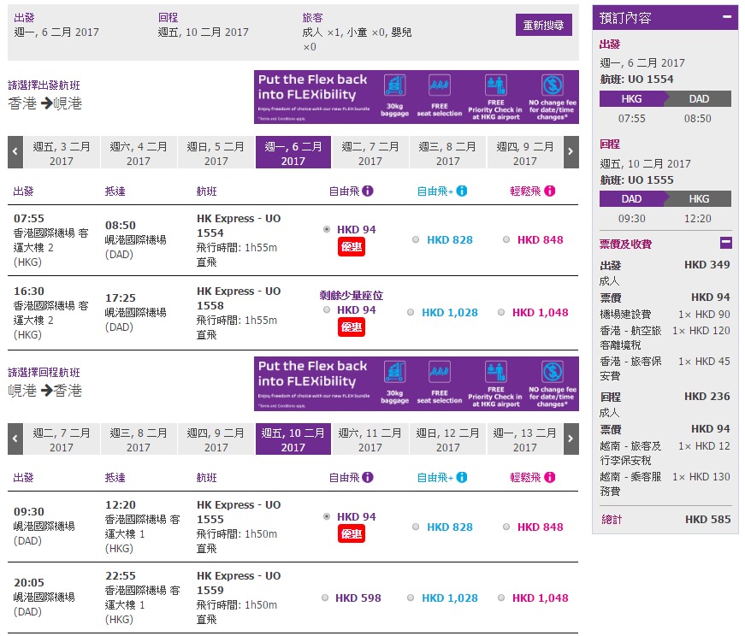Viewport: 745px width, 636px height.
Task: Click DAD-HKG route bar in booking summary
Action: click(x=665, y=199)
